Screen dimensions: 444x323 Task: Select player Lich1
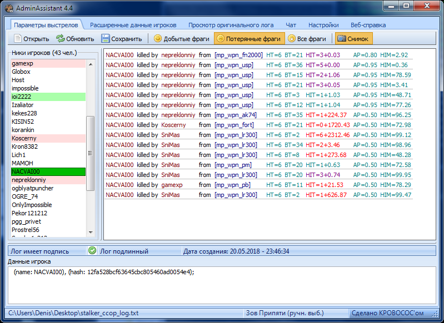click(48, 155)
